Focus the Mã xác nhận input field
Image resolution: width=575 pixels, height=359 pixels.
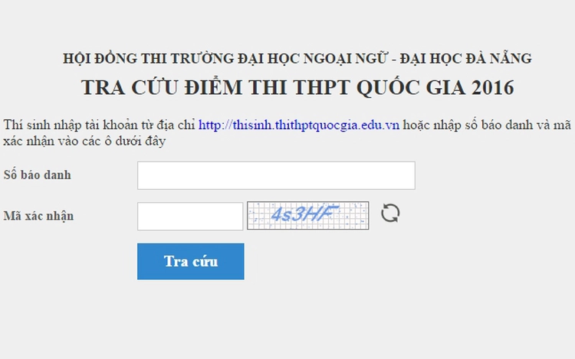pyautogui.click(x=189, y=216)
